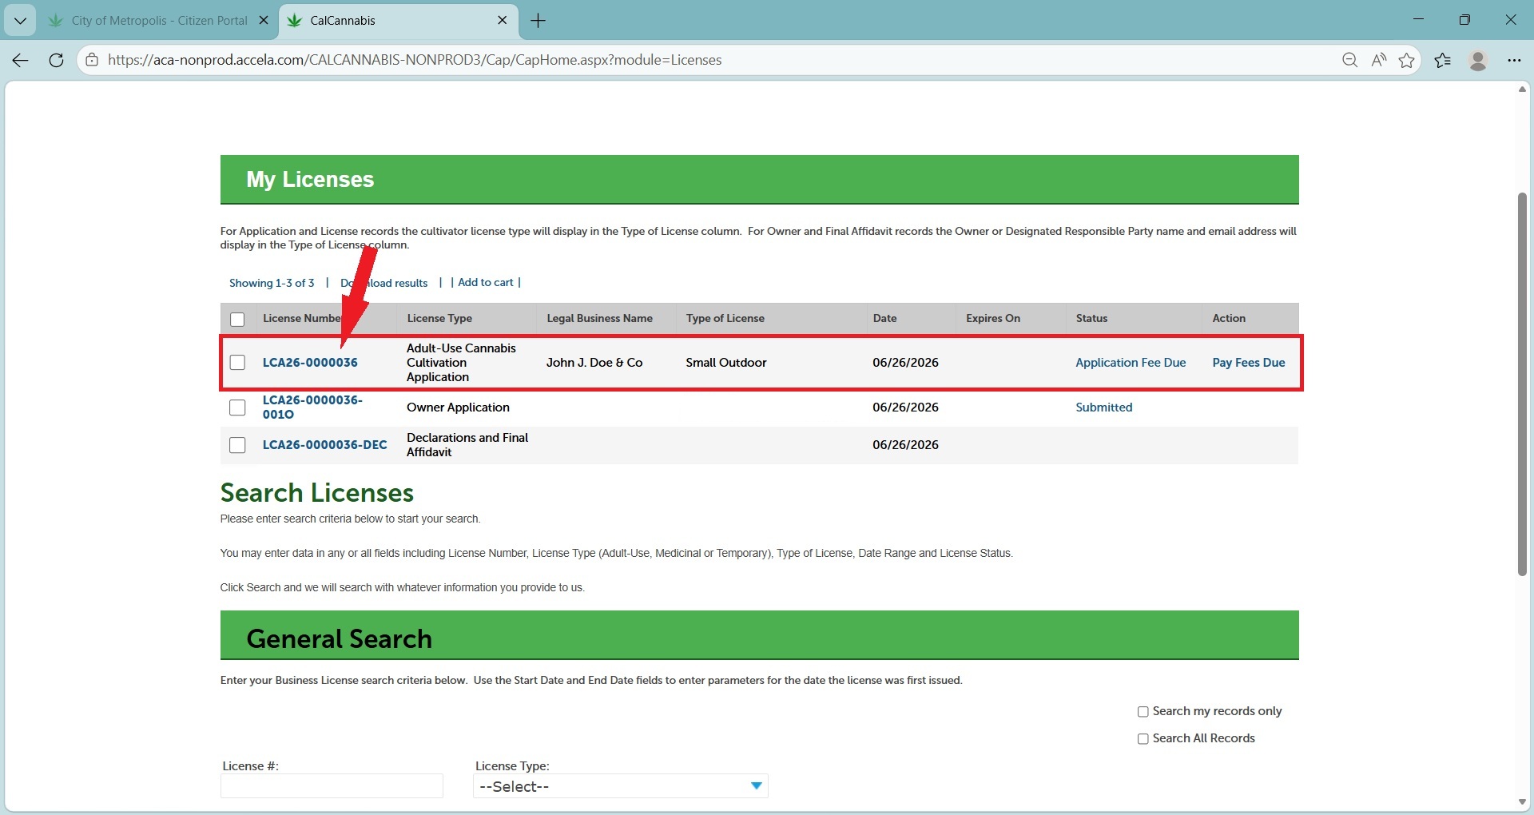Click the address bar URL

[x=415, y=60]
